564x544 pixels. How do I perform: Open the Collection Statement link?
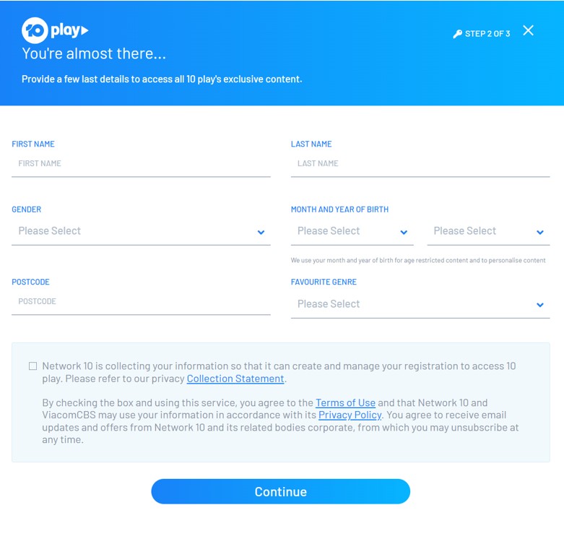235,379
